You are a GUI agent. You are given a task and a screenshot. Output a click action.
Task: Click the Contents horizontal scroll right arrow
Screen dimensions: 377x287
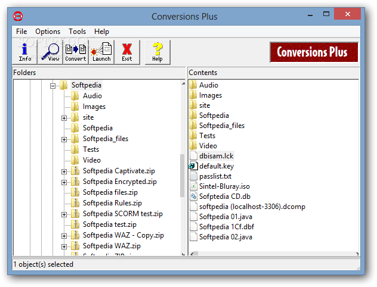coord(357,254)
